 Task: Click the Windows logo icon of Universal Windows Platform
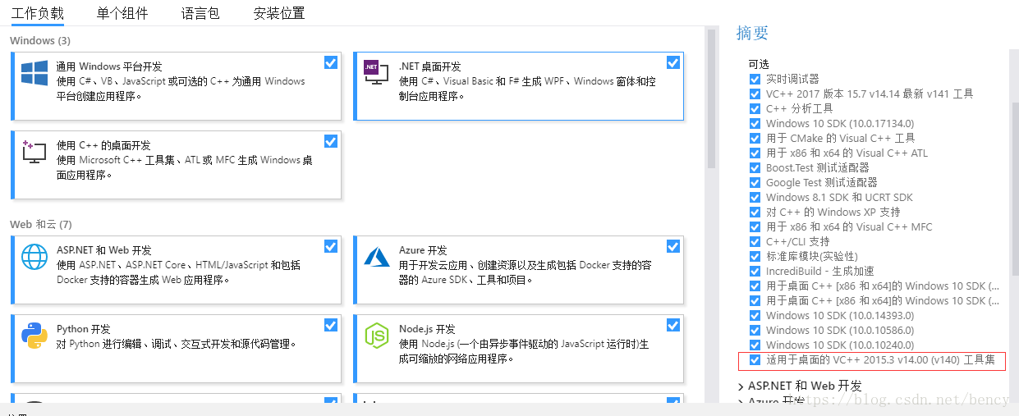(x=34, y=72)
